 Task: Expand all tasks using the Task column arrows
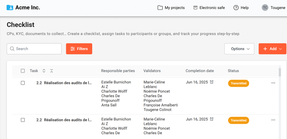point(44,71)
